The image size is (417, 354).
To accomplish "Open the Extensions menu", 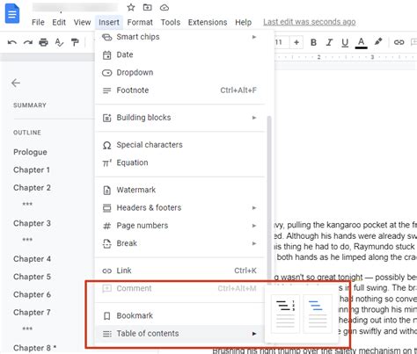I will 208,22.
